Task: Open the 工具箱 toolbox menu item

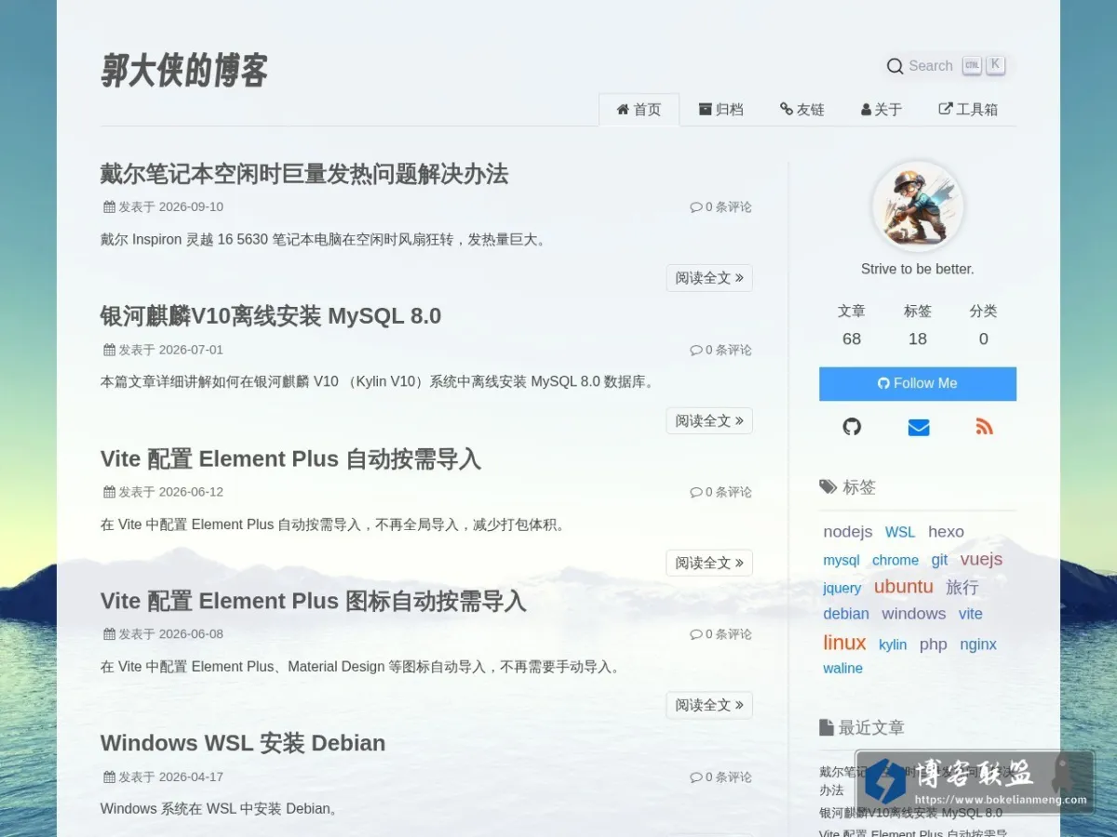Action: (968, 110)
